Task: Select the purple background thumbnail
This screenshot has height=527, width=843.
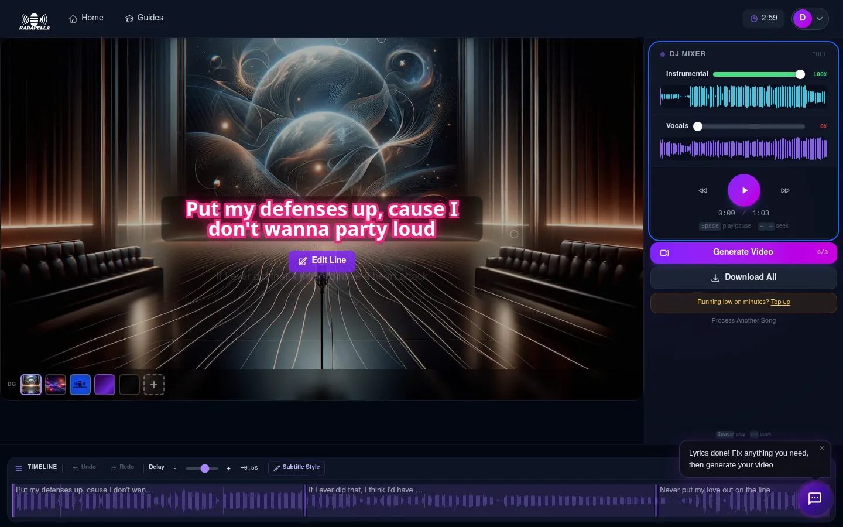Action: point(105,385)
